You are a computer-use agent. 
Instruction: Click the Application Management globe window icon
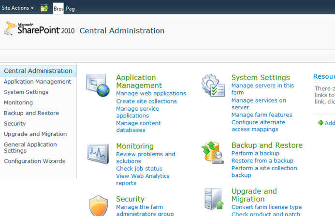[x=98, y=85]
